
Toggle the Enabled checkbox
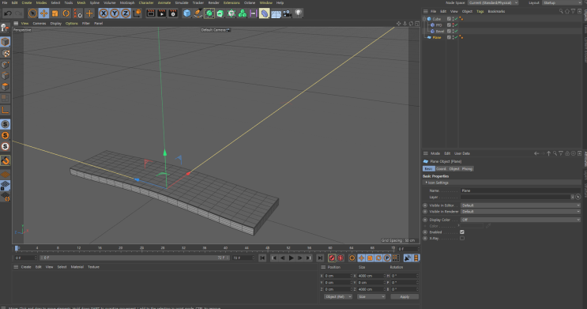(x=462, y=232)
